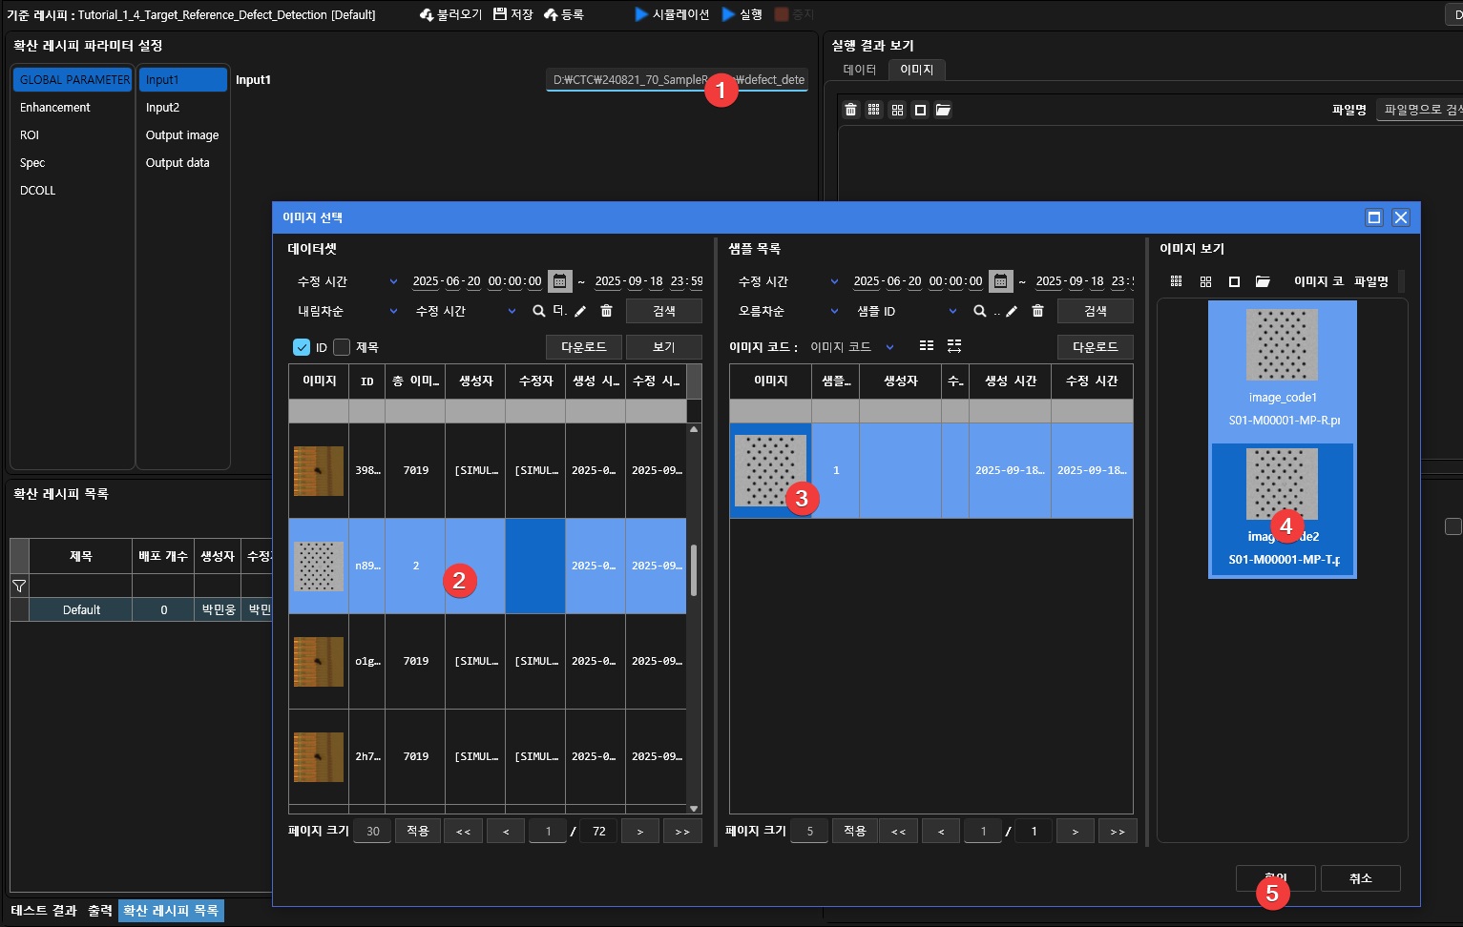1463x927 pixels.
Task: Switch to the 데이터 tab
Action: [859, 70]
